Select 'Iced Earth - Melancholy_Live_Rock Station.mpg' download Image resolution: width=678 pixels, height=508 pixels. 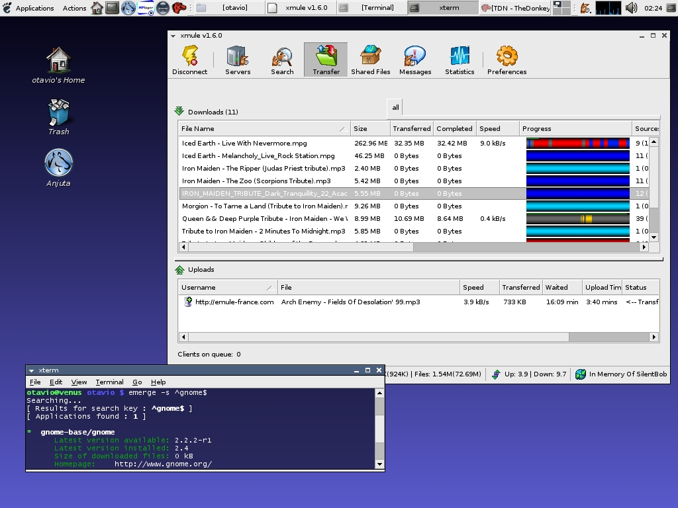(413, 155)
